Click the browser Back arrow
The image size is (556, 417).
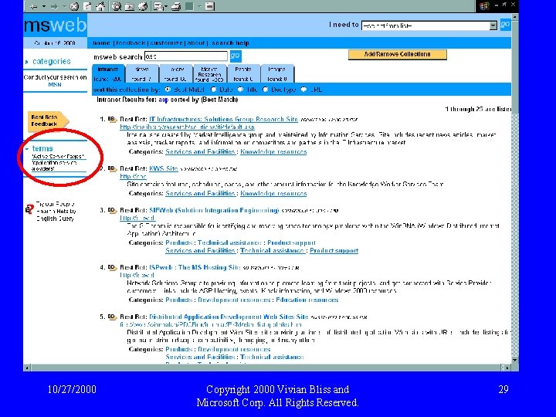coord(33,6)
